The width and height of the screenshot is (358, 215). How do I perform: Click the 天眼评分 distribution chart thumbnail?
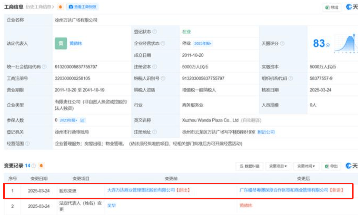346,44
